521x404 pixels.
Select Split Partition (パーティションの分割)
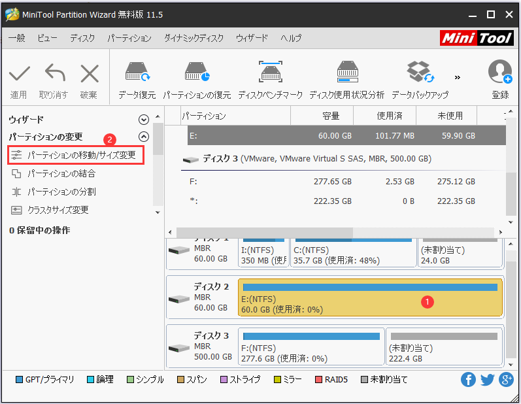tap(53, 192)
